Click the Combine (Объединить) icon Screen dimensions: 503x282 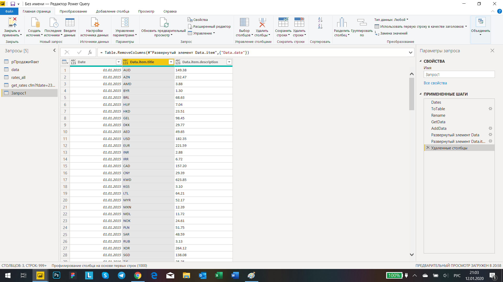(480, 22)
